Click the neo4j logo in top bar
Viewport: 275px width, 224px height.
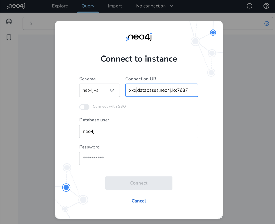click(16, 6)
